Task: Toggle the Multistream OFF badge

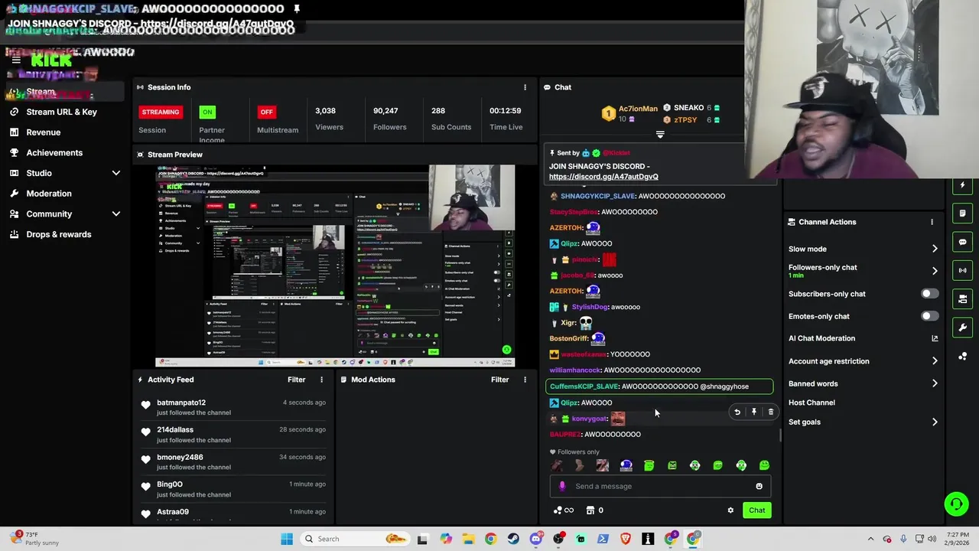Action: point(266,112)
